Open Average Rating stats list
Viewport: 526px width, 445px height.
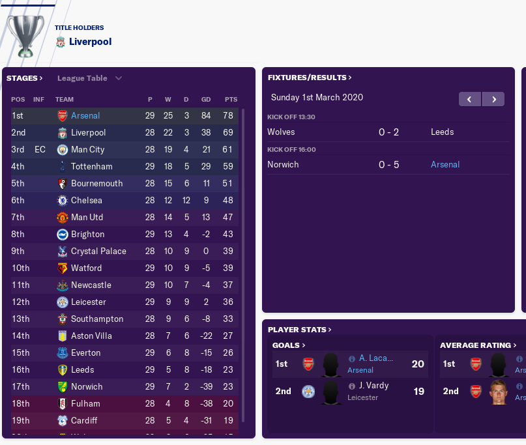(x=478, y=345)
